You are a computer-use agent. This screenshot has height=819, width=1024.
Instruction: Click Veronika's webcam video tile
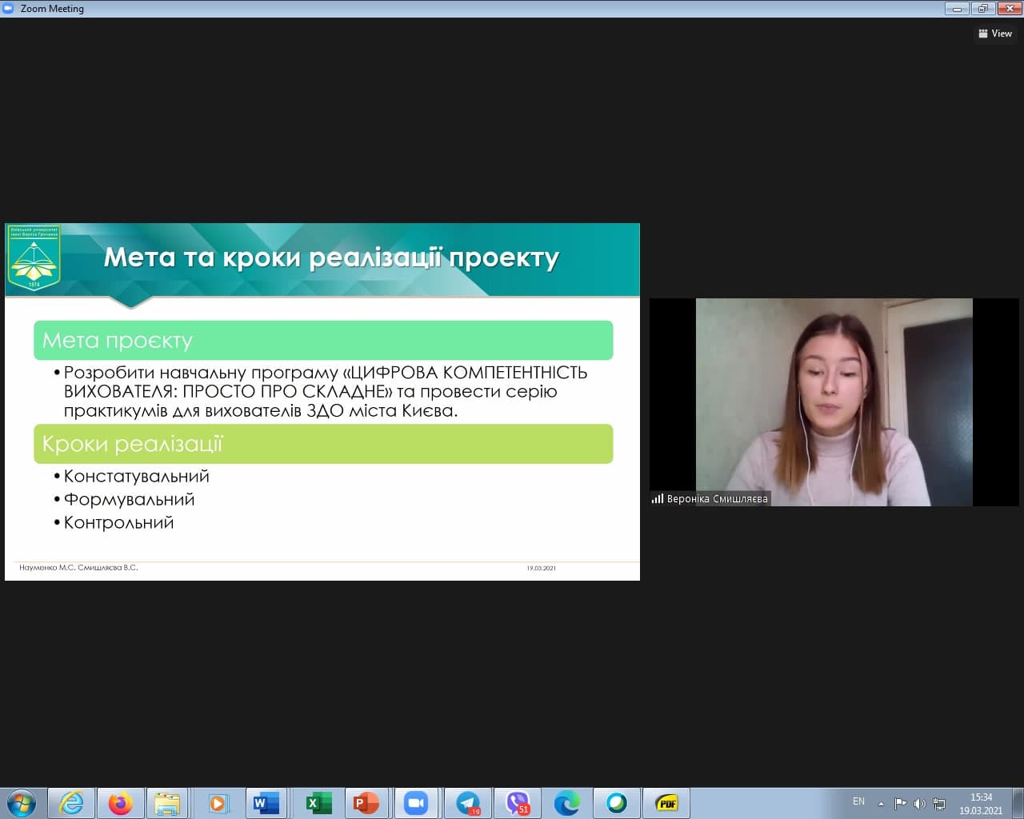(834, 402)
